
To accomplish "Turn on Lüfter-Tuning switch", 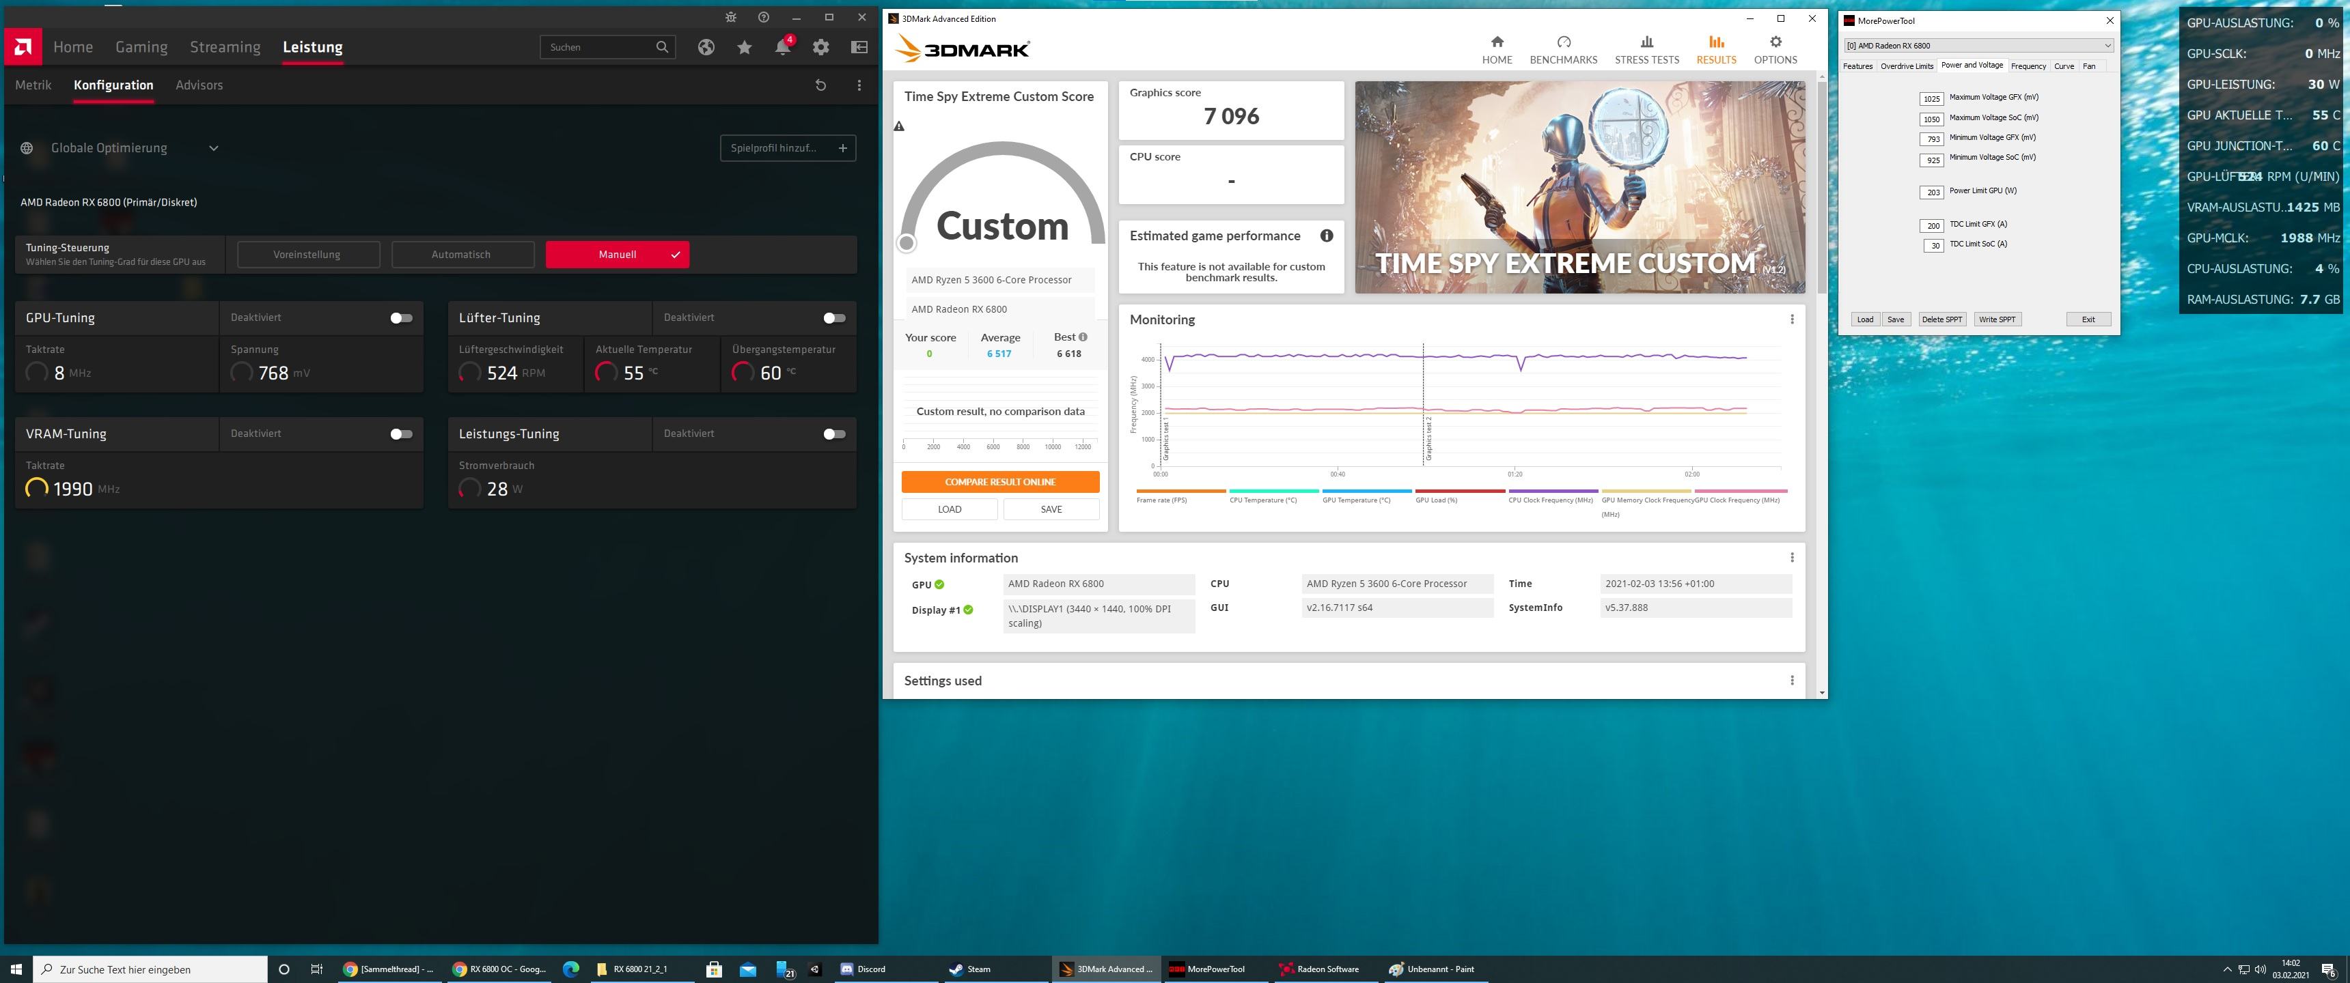I will click(834, 317).
